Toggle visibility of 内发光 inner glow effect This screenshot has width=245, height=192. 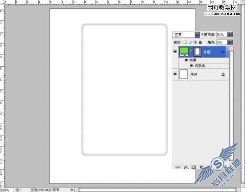(x=192, y=66)
